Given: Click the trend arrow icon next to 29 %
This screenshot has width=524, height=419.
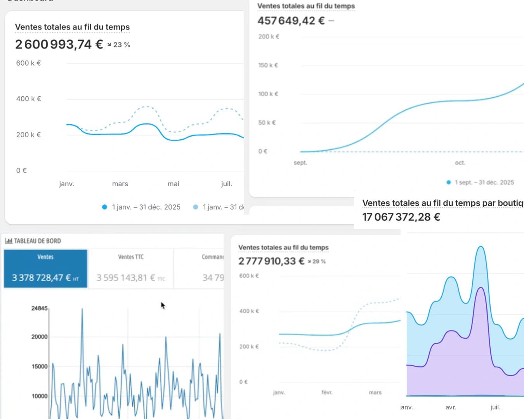Looking at the screenshot, I should [x=309, y=261].
